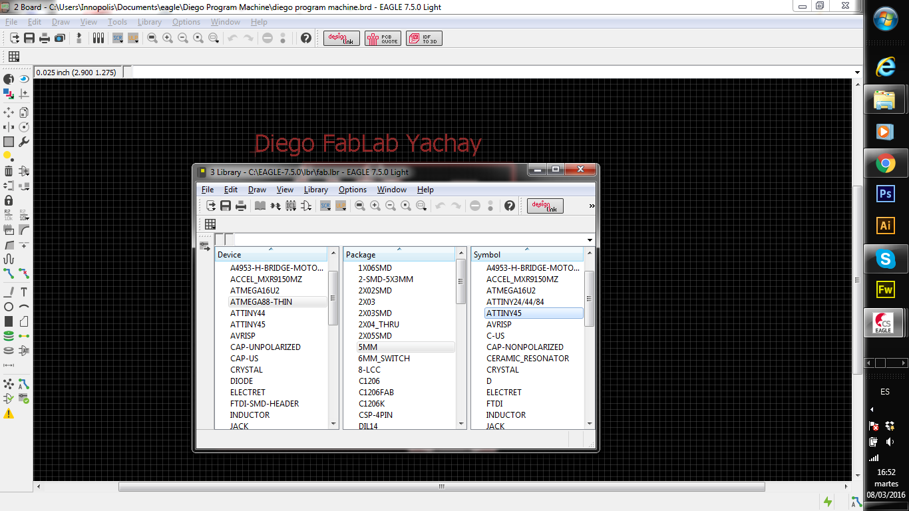Open the Library menu in Library window
The image size is (909, 511).
(x=316, y=190)
